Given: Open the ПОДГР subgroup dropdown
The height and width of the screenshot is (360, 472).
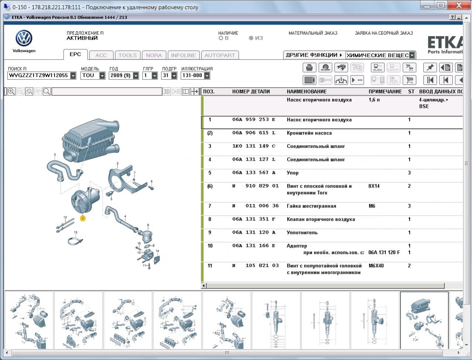Looking at the screenshot, I should coord(174,76).
